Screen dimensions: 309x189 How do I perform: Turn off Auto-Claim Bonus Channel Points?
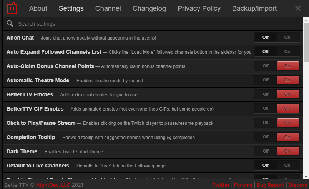pos(266,66)
